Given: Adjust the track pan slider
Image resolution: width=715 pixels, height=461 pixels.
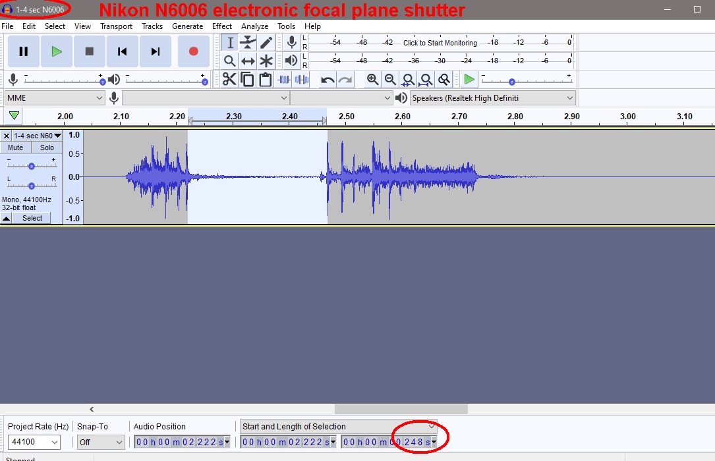Looking at the screenshot, I should pos(32,186).
